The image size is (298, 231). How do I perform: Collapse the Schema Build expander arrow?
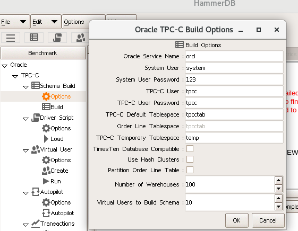tap(25, 87)
